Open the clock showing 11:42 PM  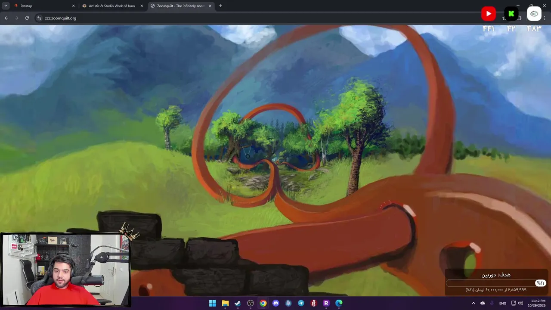[538, 303]
